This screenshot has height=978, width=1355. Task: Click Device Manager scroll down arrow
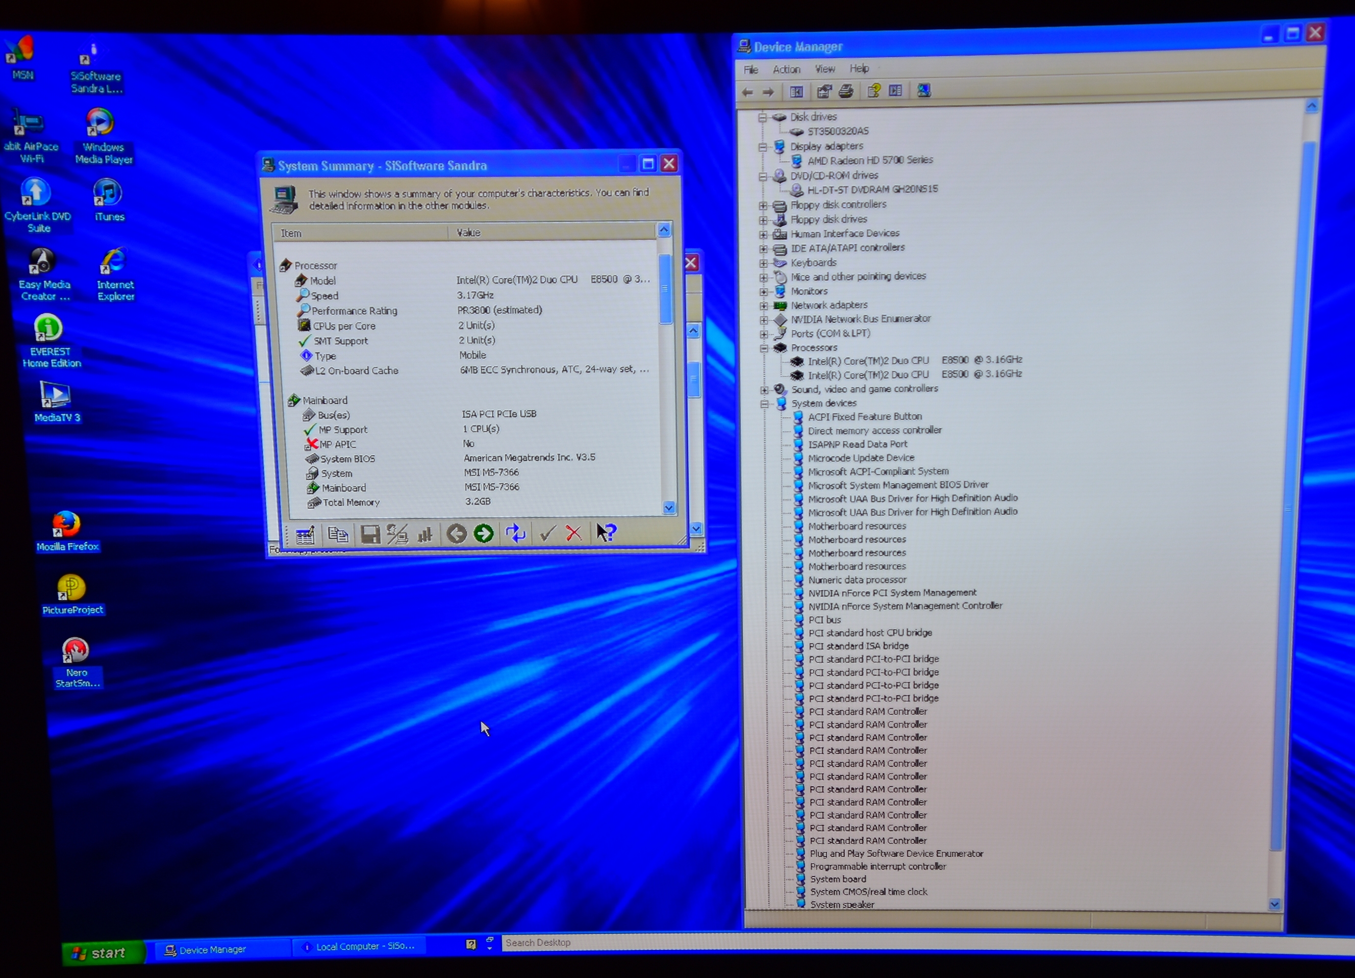[x=1274, y=905]
